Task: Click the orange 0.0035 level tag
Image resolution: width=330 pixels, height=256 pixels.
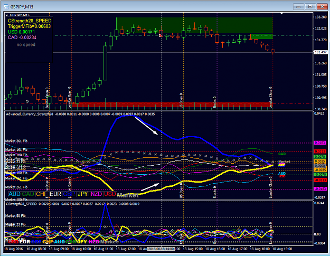Action: click(320, 162)
